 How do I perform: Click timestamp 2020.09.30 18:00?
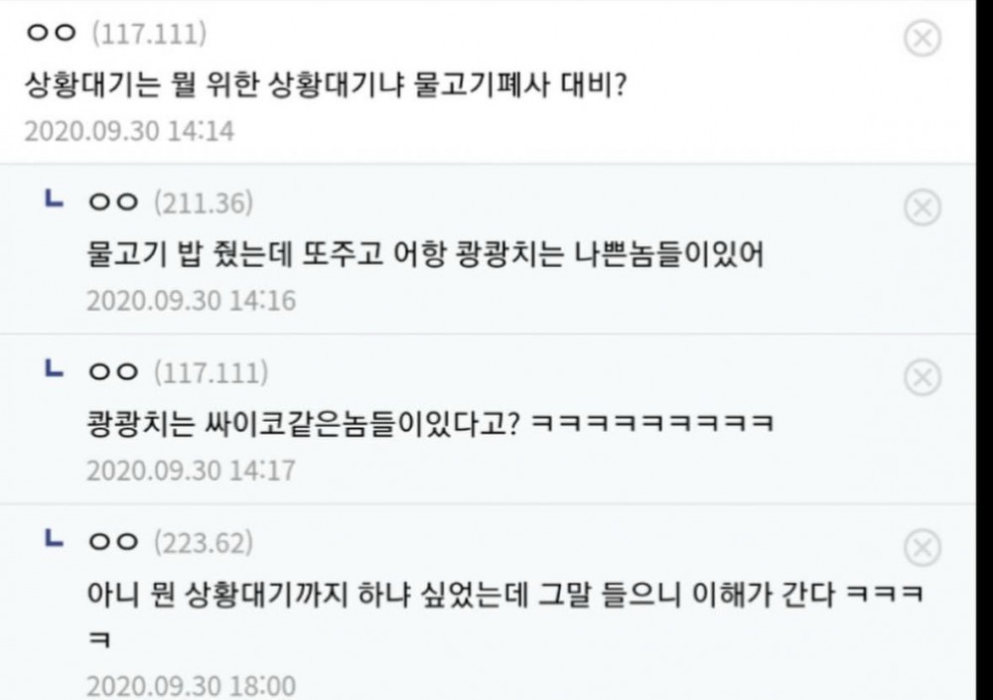tap(192, 686)
